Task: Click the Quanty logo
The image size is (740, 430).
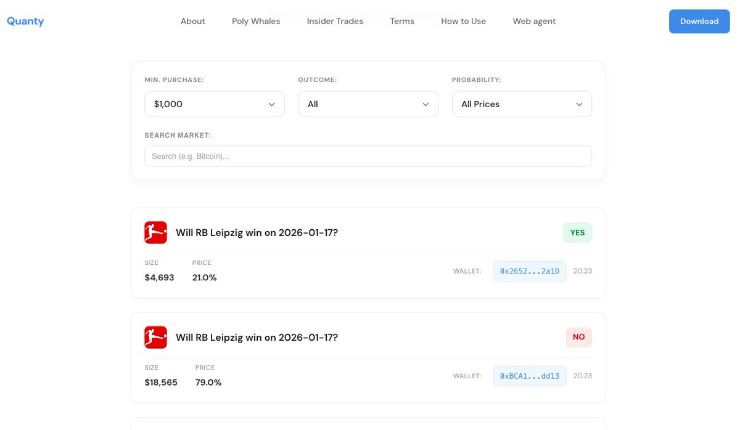Action: 25,21
